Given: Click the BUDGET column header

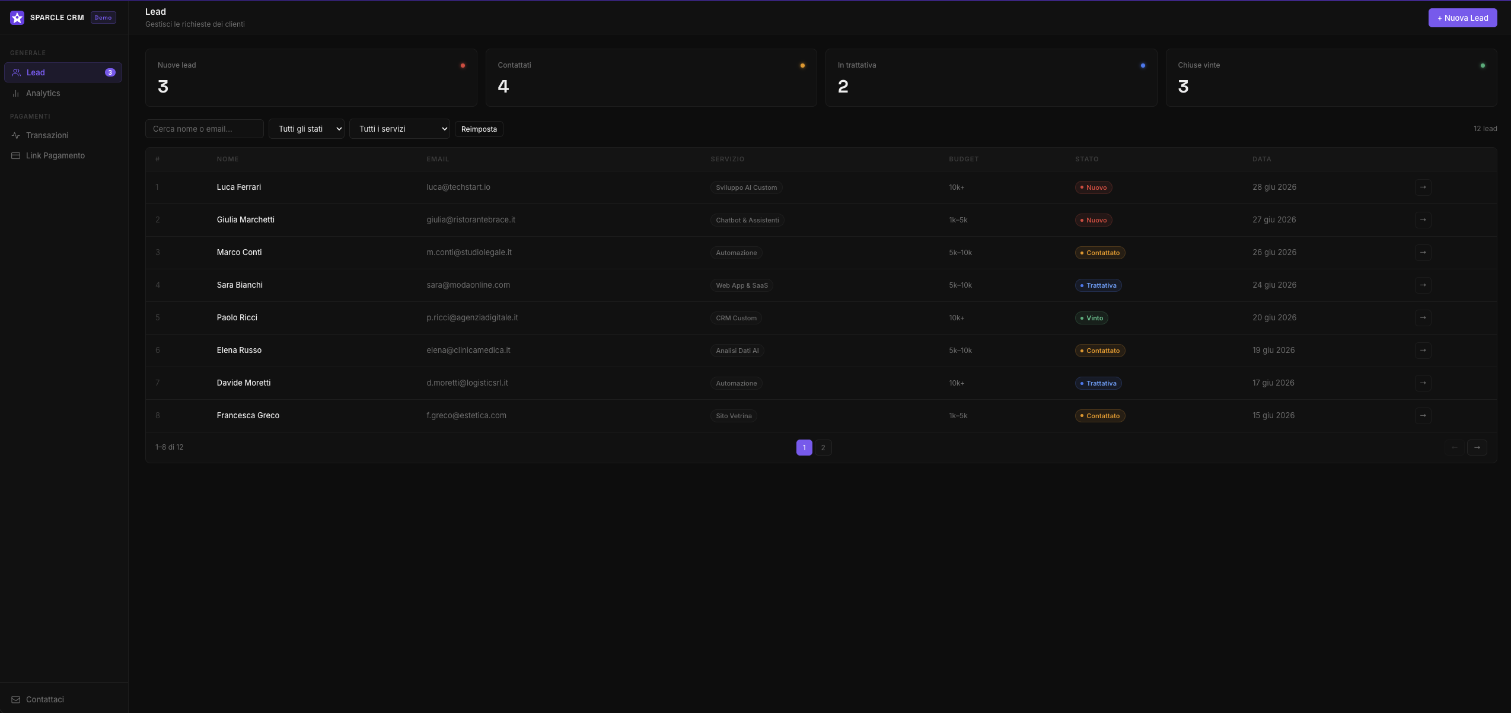Looking at the screenshot, I should [964, 159].
